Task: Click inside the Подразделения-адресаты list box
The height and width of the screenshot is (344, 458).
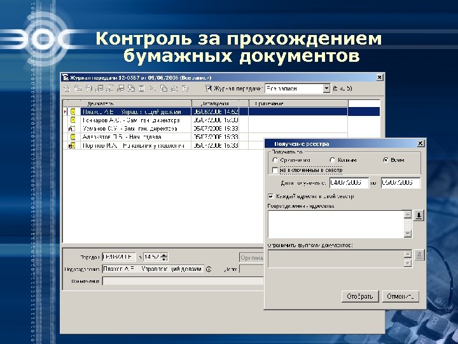Action: pyautogui.click(x=336, y=224)
